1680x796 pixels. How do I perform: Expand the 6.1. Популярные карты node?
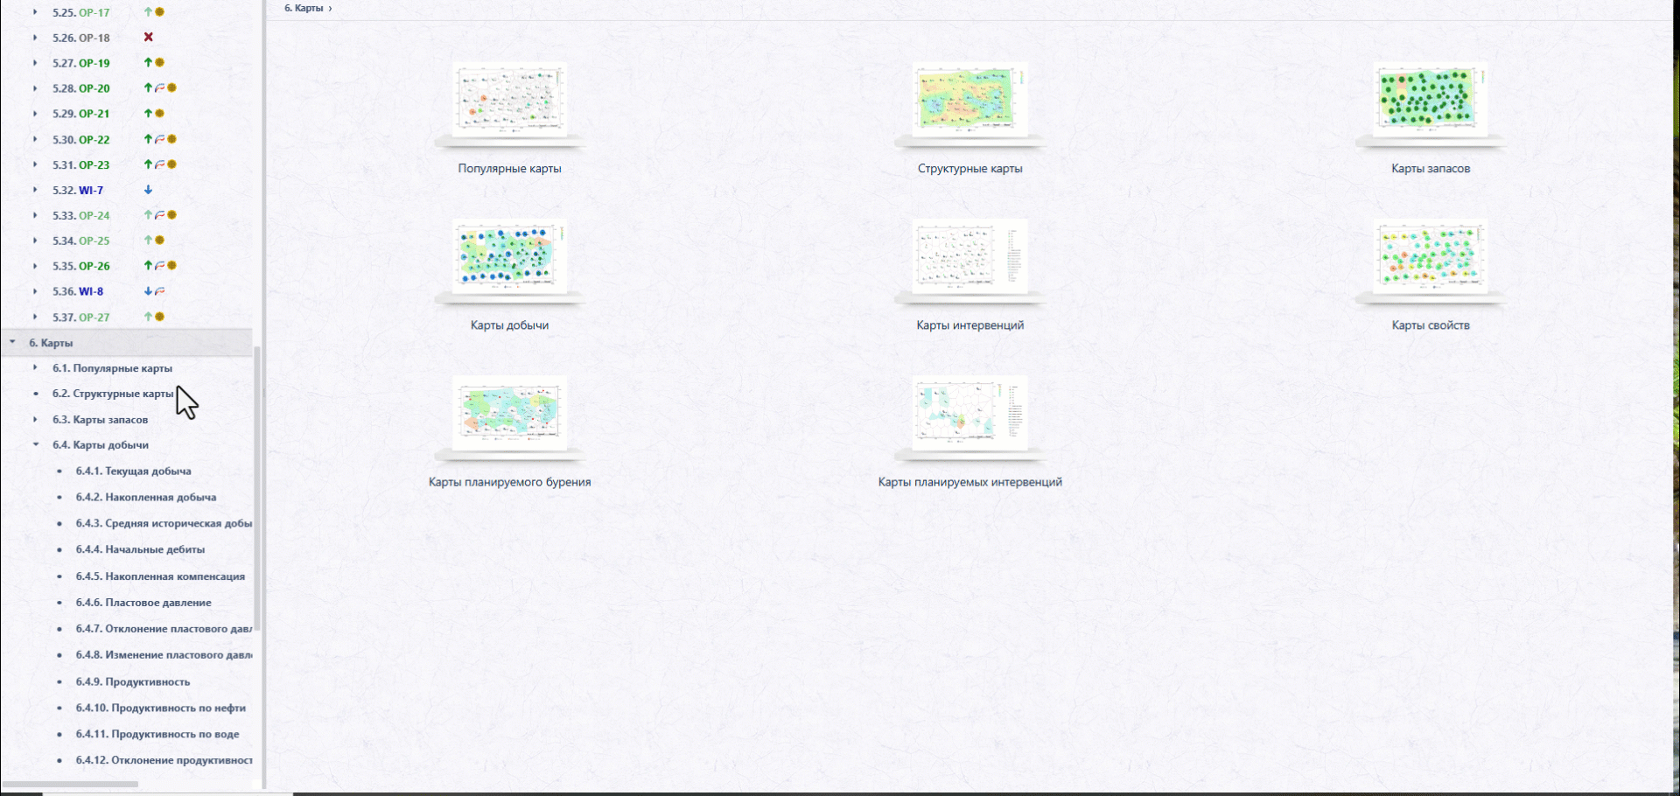click(35, 368)
